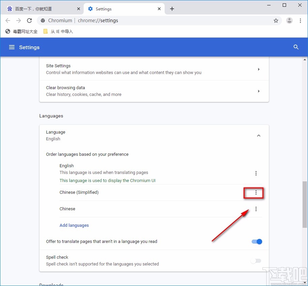Toggle the Spell check switch

pyautogui.click(x=256, y=261)
